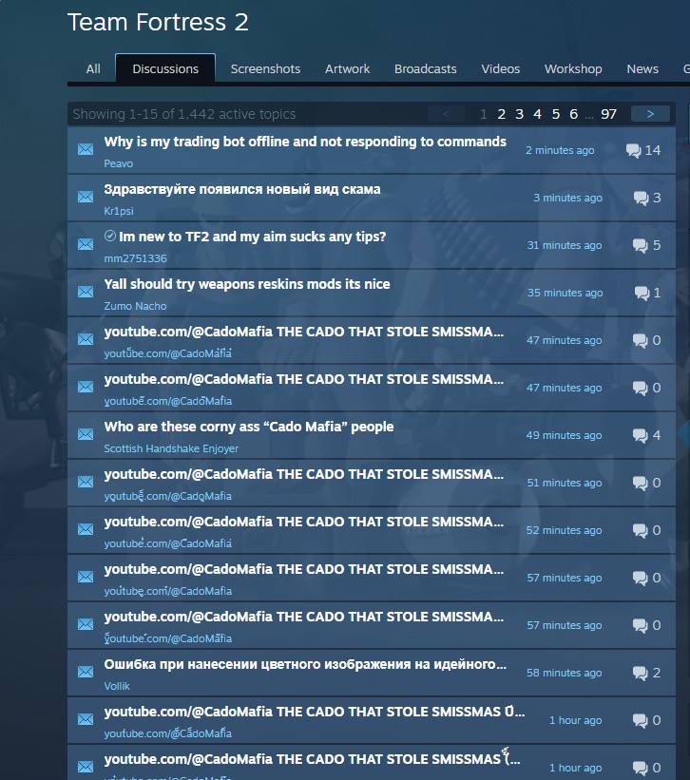Click the disabled previous page arrow
The width and height of the screenshot is (690, 780).
pyautogui.click(x=447, y=114)
